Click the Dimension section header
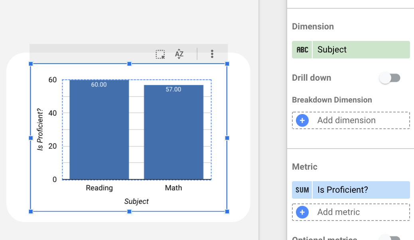 click(x=313, y=26)
